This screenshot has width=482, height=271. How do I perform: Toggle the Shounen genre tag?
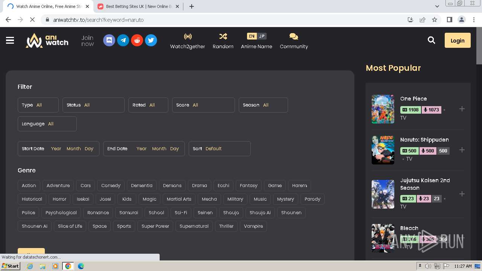pyautogui.click(x=291, y=213)
